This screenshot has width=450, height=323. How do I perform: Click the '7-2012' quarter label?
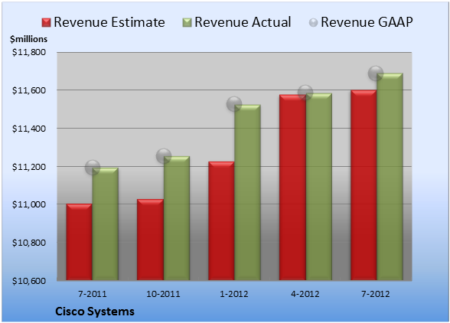pos(376,294)
